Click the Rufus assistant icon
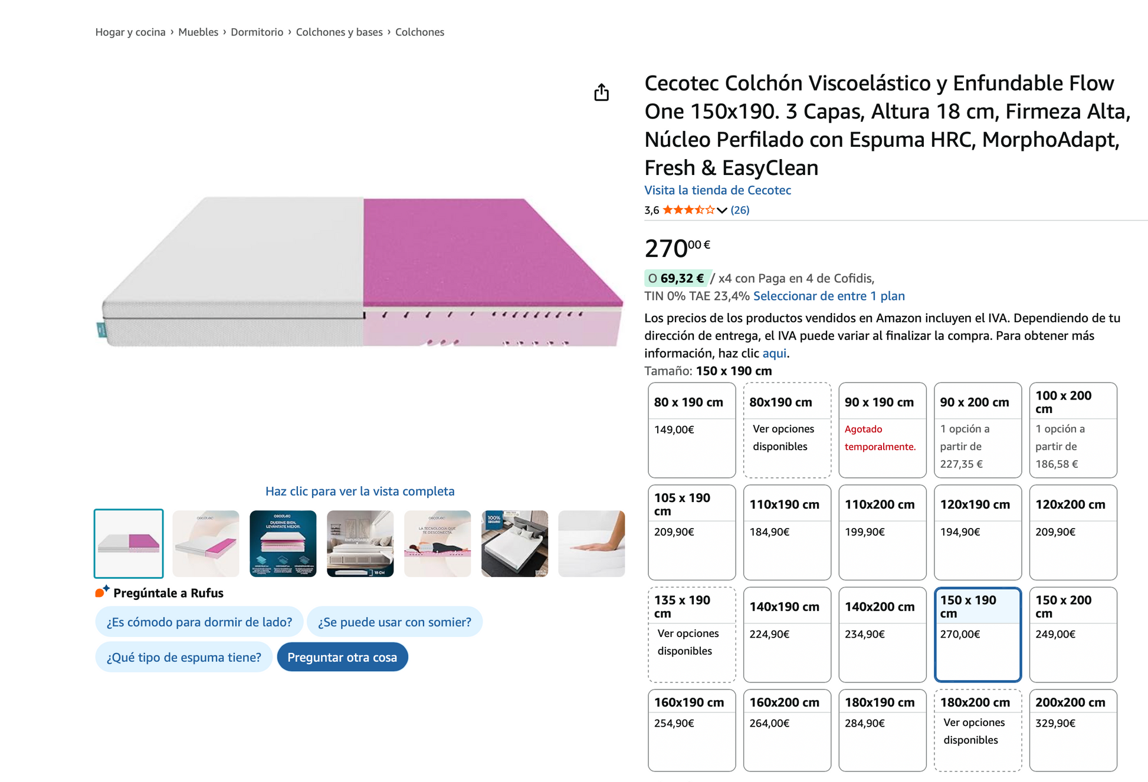The image size is (1148, 782). pos(102,592)
